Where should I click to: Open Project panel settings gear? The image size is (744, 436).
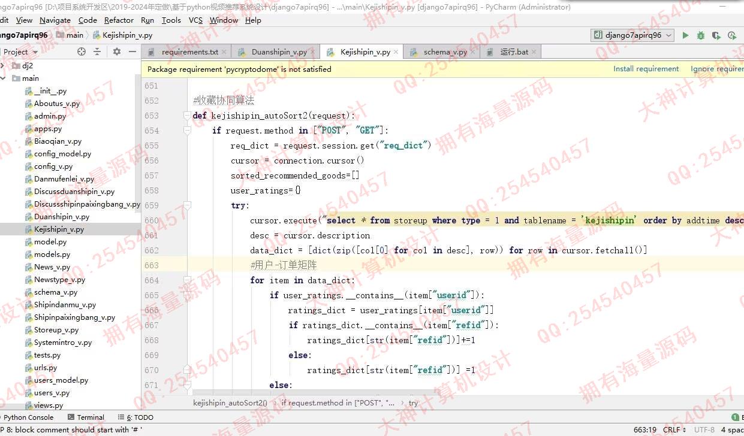(x=116, y=52)
